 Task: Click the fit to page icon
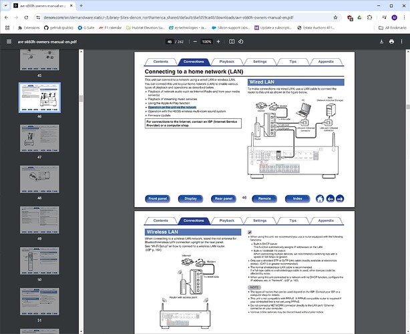tap(232, 41)
